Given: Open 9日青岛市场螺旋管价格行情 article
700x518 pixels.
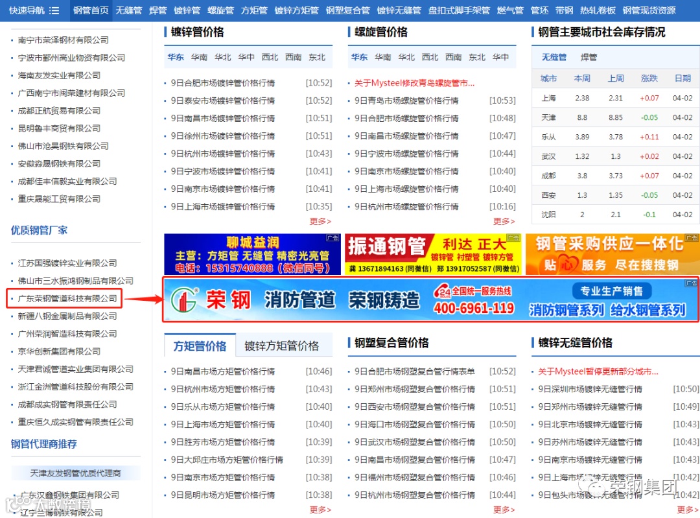Looking at the screenshot, I should [406, 100].
